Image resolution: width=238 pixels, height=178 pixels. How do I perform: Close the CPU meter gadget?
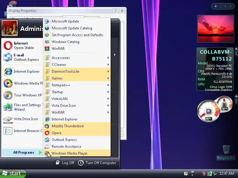coord(236,96)
